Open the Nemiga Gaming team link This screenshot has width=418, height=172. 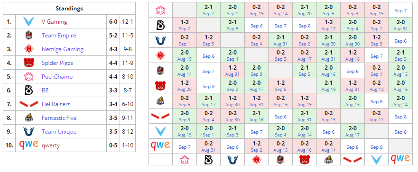63,49
